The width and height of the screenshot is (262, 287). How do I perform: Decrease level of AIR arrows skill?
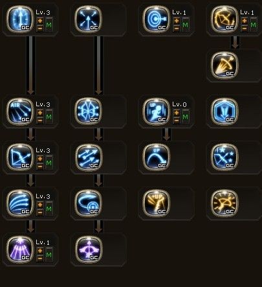pyautogui.click(x=40, y=121)
